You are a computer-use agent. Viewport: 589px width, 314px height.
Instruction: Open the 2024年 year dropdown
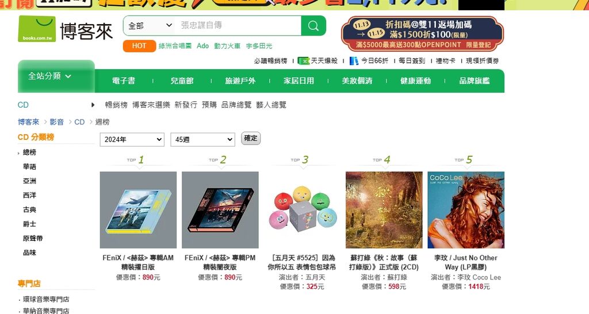pos(132,139)
